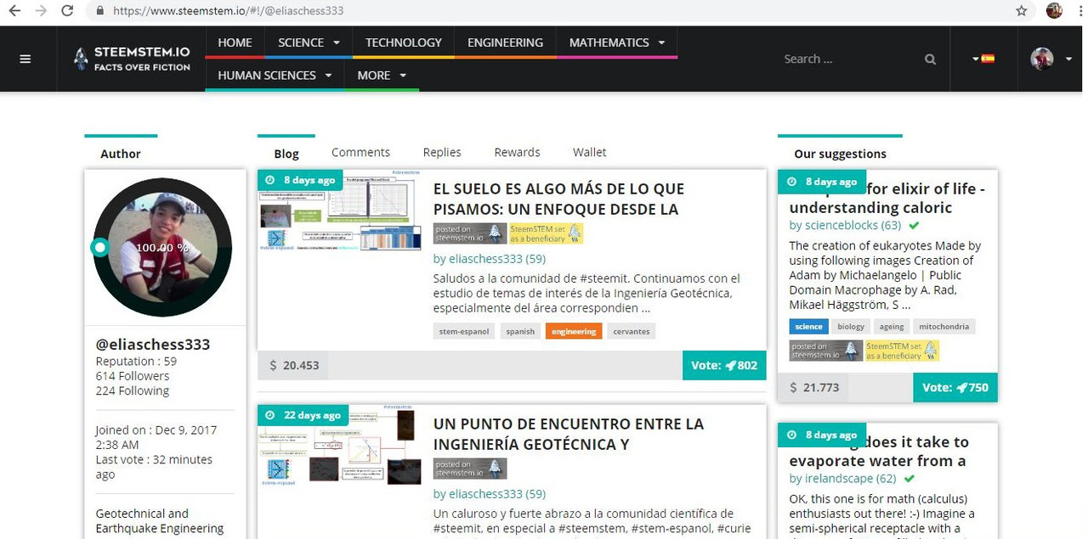Select the mitochondria tag

point(945,326)
